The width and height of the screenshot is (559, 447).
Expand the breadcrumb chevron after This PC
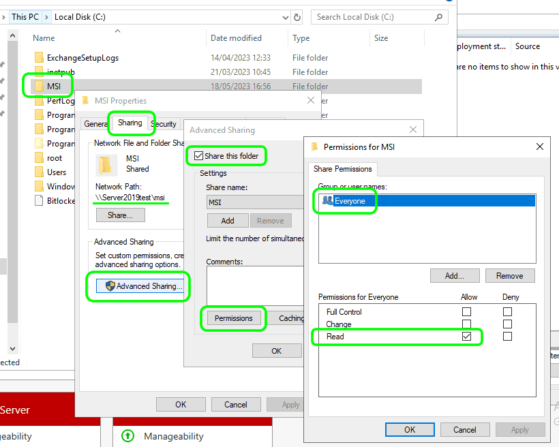pyautogui.click(x=46, y=17)
